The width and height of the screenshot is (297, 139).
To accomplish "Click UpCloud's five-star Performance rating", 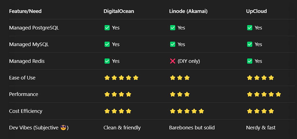I will (x=264, y=94).
